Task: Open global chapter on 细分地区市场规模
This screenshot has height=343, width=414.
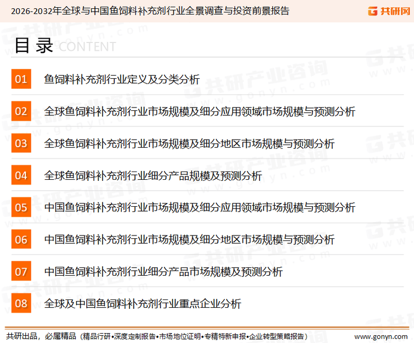Action: point(189,143)
